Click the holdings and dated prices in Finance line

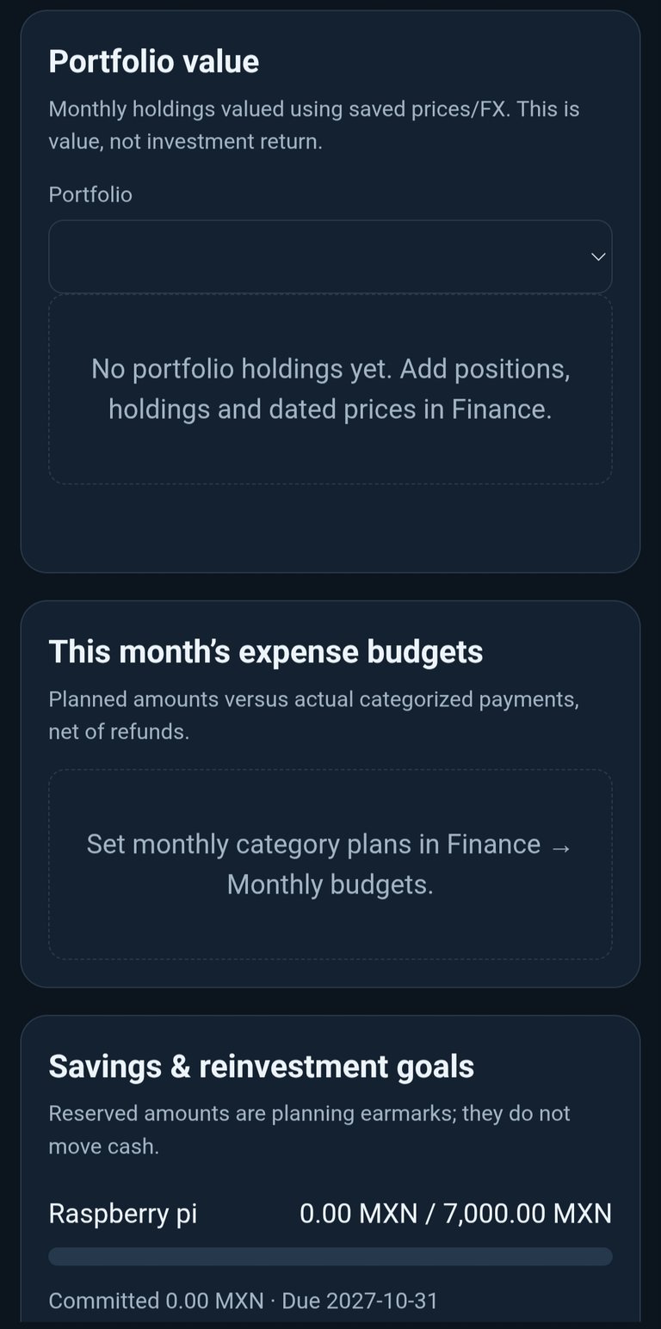point(330,409)
